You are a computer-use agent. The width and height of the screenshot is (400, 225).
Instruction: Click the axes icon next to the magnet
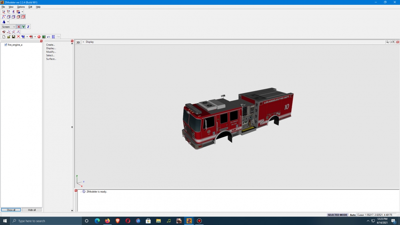[8, 32]
